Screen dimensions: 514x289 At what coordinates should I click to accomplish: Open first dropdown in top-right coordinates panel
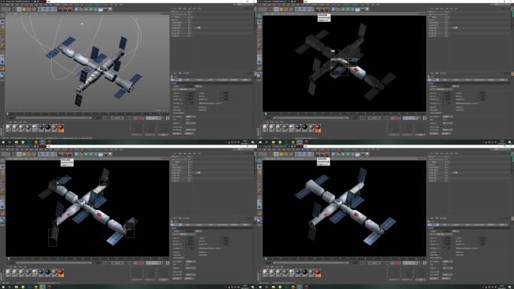coord(393,135)
